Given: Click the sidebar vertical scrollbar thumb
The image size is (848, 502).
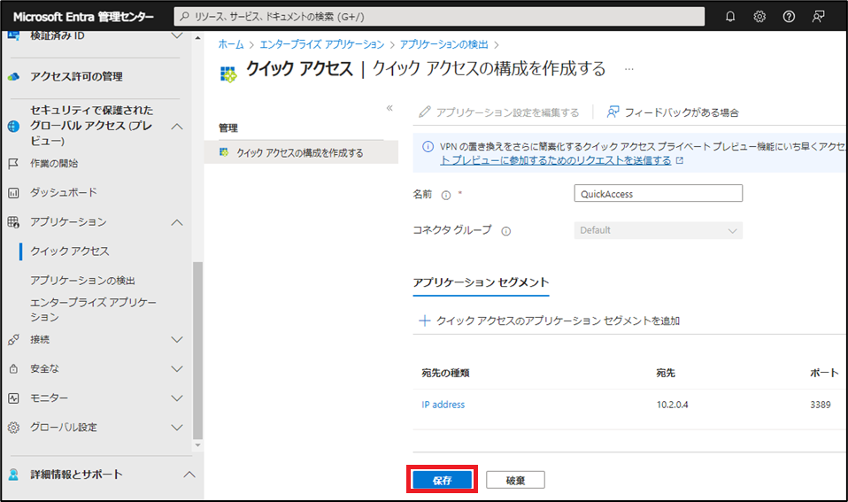Looking at the screenshot, I should tap(198, 351).
